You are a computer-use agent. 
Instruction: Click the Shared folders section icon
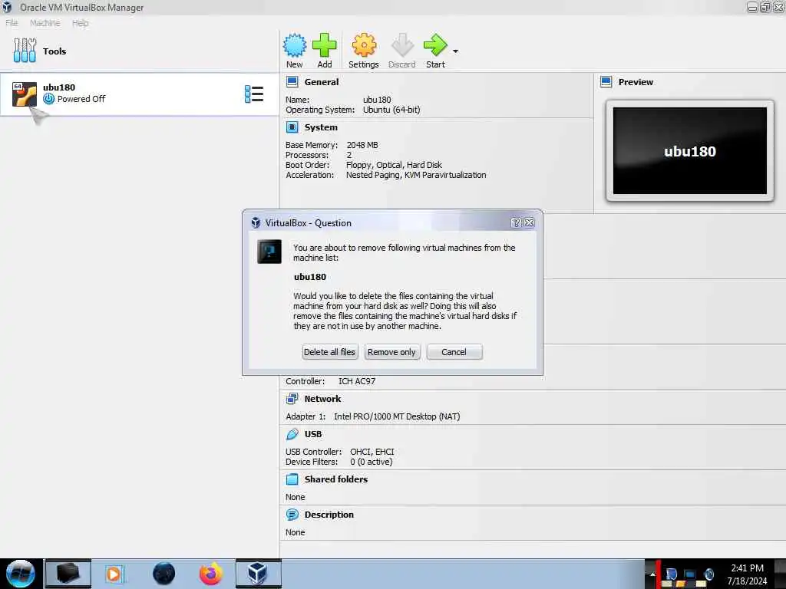click(x=292, y=479)
